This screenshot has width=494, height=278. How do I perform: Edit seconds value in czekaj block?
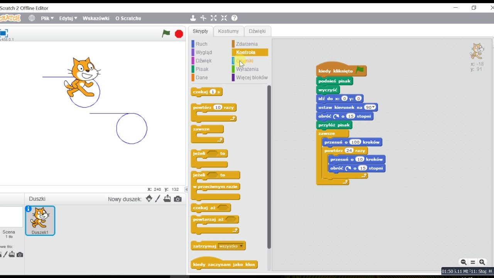tap(213, 92)
